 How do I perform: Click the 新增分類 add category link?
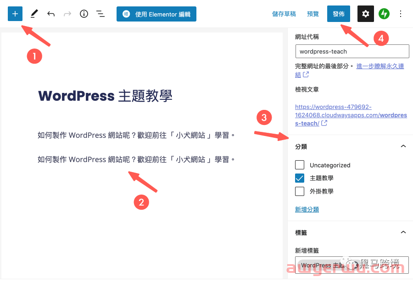(x=307, y=210)
